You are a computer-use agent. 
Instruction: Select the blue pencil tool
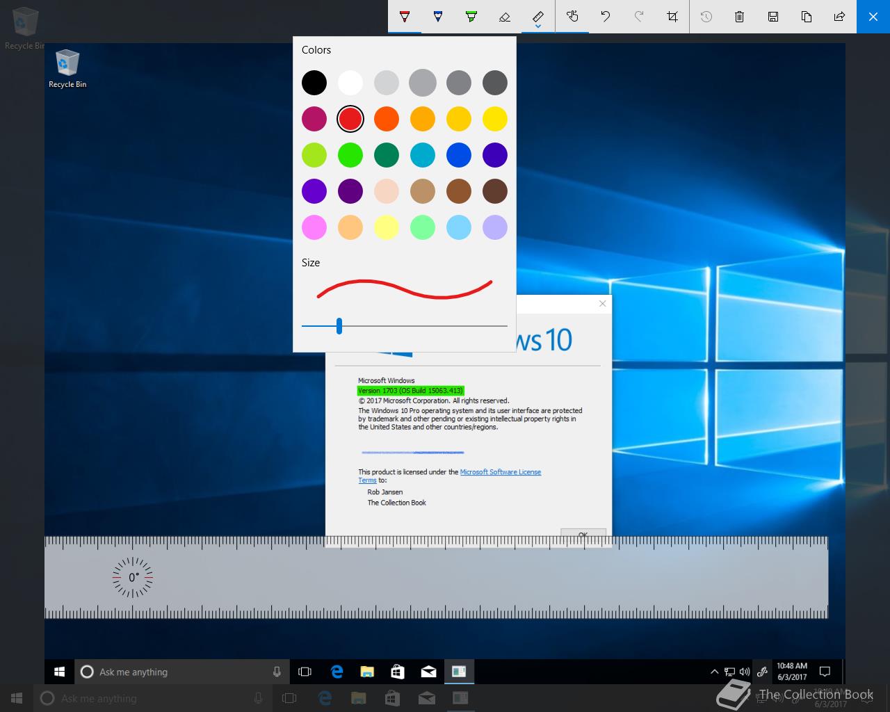tap(438, 17)
